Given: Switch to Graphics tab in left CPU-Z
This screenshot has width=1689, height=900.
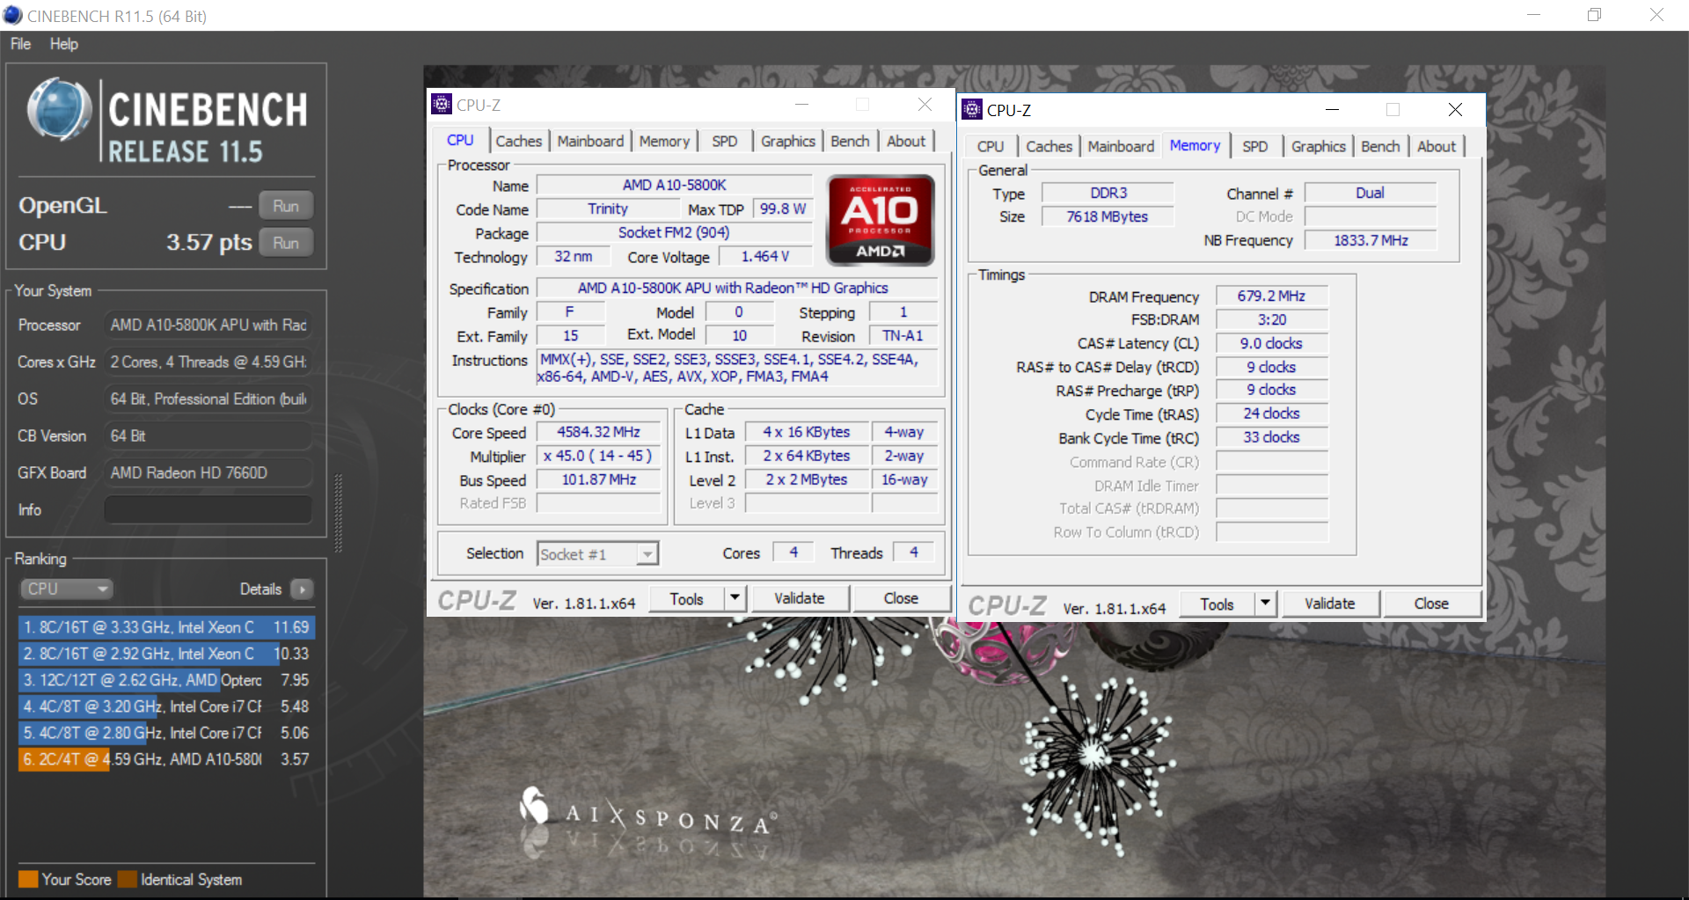Looking at the screenshot, I should click(788, 142).
